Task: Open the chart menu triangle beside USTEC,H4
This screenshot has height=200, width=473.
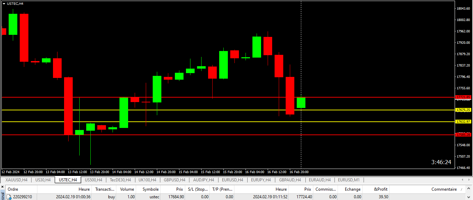Action: [4, 3]
